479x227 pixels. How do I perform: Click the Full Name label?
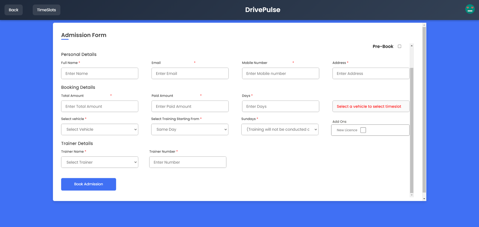pos(69,63)
